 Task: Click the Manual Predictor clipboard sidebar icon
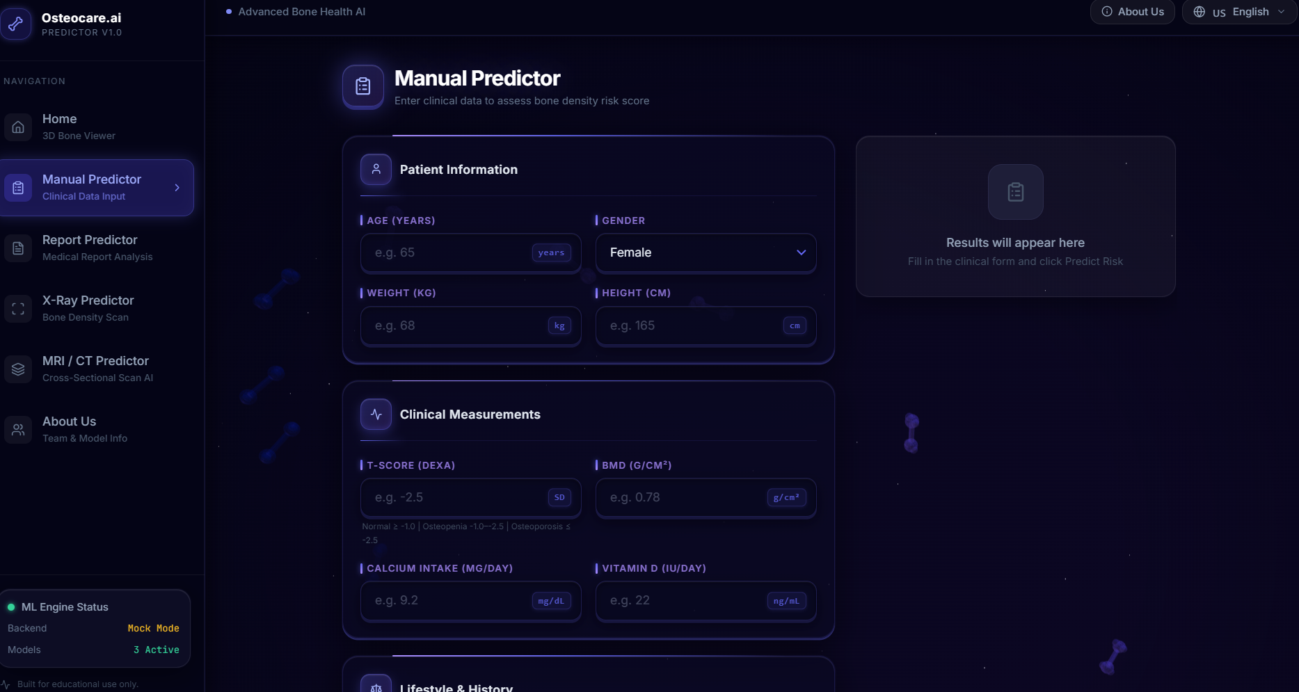[x=18, y=188]
